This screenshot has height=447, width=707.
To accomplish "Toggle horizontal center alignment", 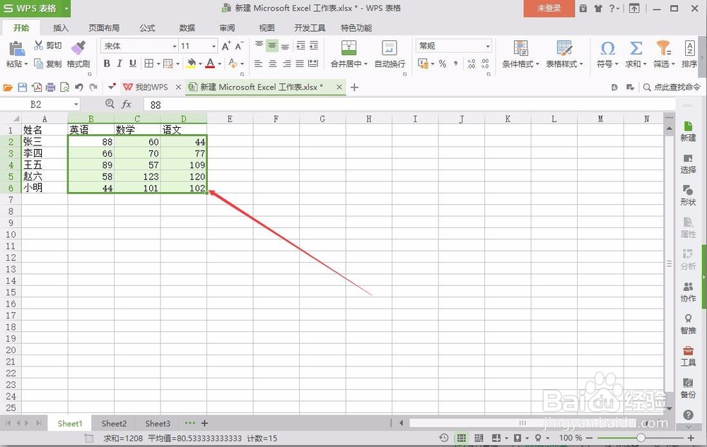I will (272, 64).
